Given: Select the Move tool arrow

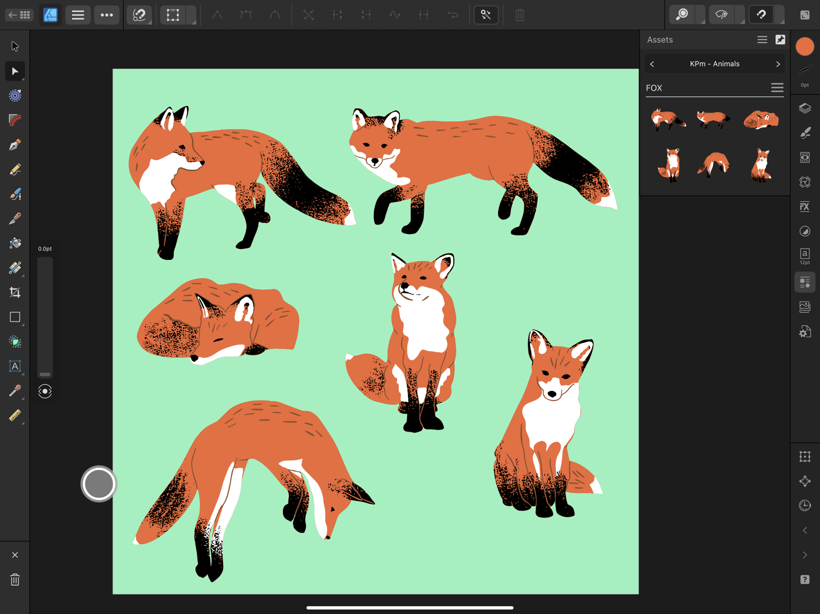Looking at the screenshot, I should click(15, 46).
